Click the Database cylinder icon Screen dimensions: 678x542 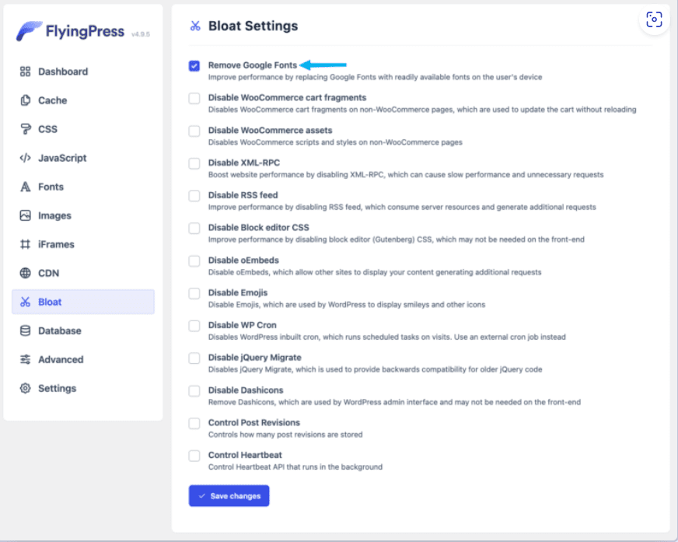[25, 330]
